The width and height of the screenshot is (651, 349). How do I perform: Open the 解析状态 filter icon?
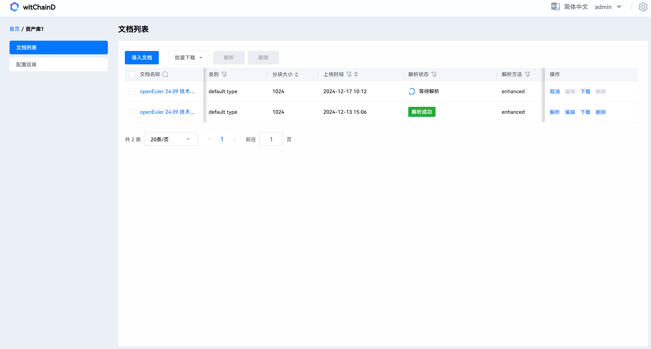(434, 74)
